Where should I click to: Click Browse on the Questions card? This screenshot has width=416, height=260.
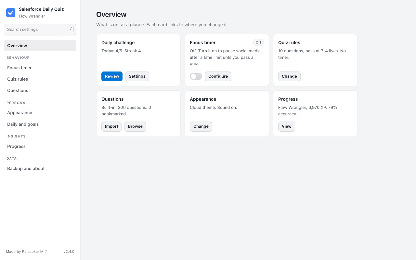tap(135, 126)
